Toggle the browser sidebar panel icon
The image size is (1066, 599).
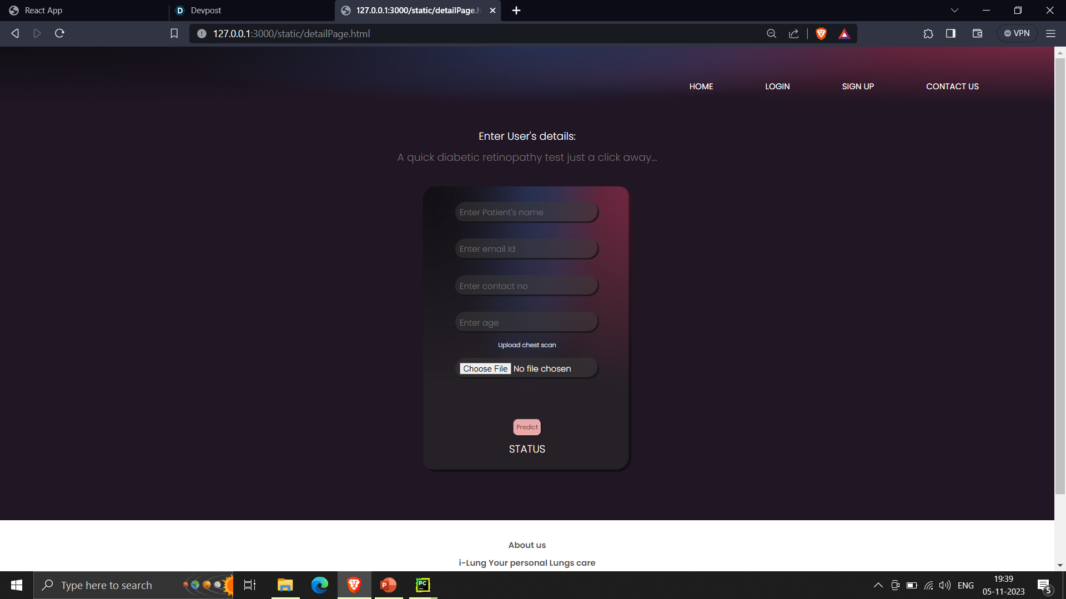(x=951, y=34)
